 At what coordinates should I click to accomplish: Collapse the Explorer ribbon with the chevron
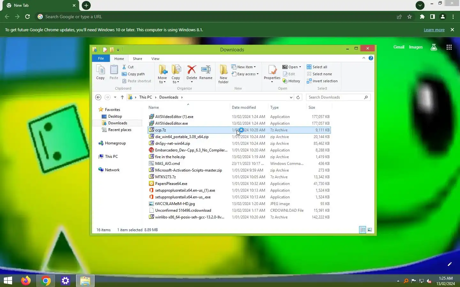[x=364, y=58]
